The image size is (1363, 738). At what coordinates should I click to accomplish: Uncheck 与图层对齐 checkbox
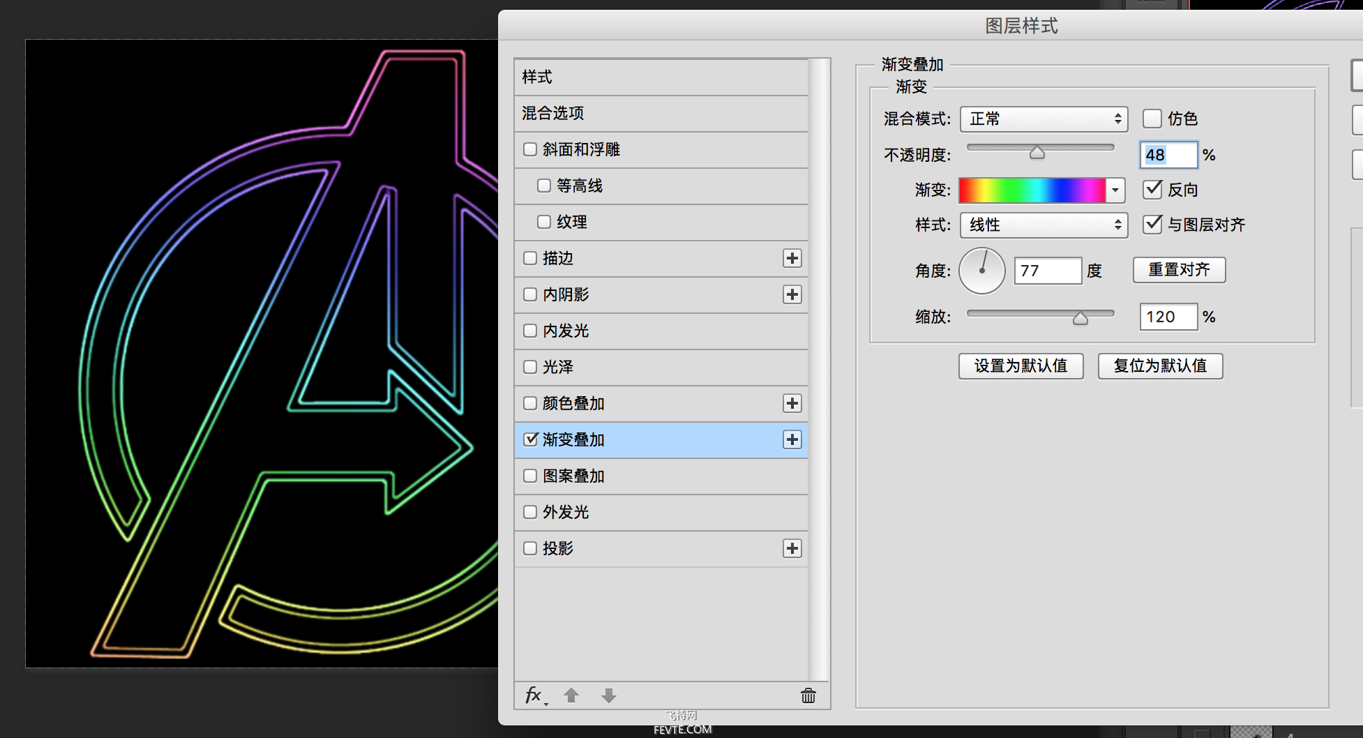(x=1152, y=224)
